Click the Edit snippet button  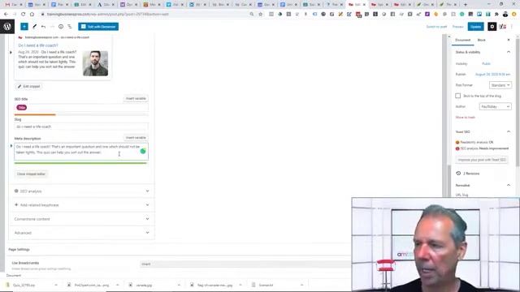[29, 87]
